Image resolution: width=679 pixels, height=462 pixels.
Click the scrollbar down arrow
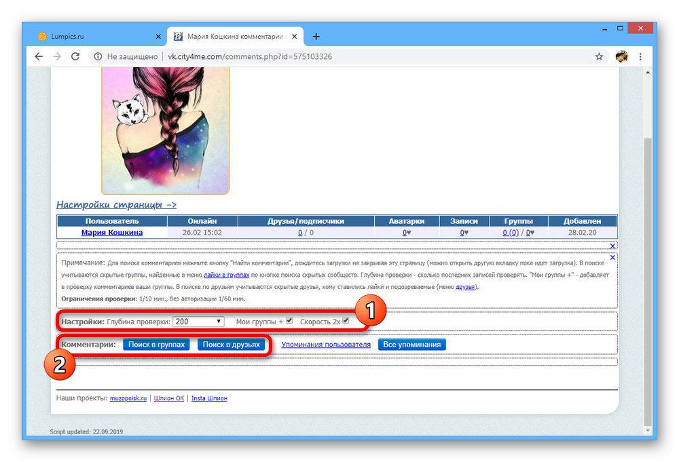647,430
